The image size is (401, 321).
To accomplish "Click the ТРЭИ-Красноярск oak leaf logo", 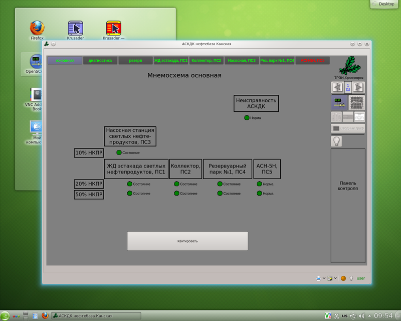I will [349, 66].
